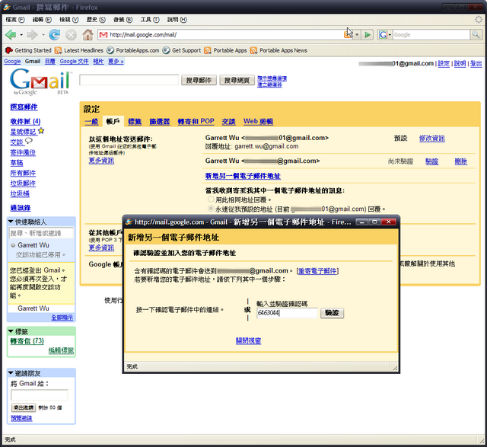The width and height of the screenshot is (487, 447).
Task: Click the throbber activity icon
Action: coord(479,20)
